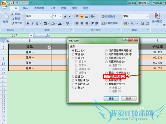Select the 最后一个单元格 radio option
The image size is (166, 124).
pyautogui.click(x=106, y=73)
